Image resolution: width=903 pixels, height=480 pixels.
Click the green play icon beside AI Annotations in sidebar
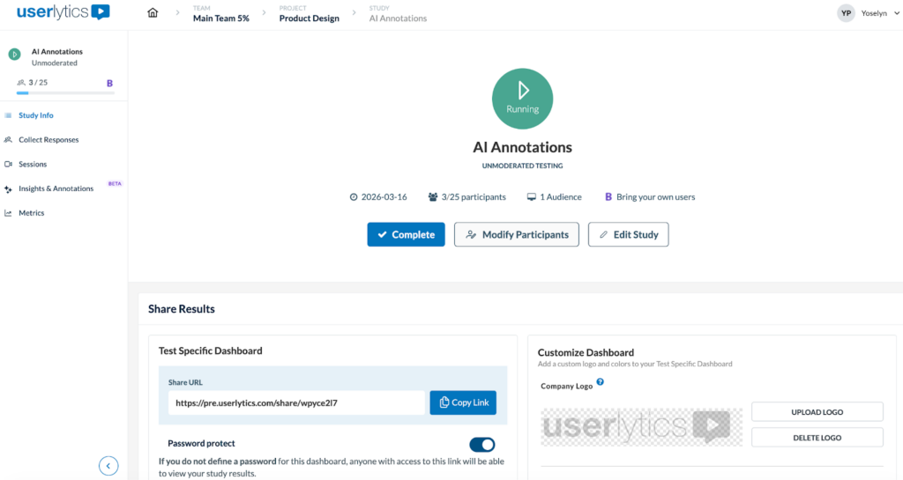(14, 55)
